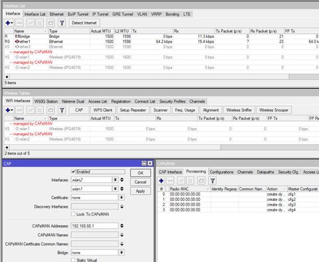The width and height of the screenshot is (319, 262).
Task: Switch to Configurations tab in CAPsMAN
Action: (221, 172)
